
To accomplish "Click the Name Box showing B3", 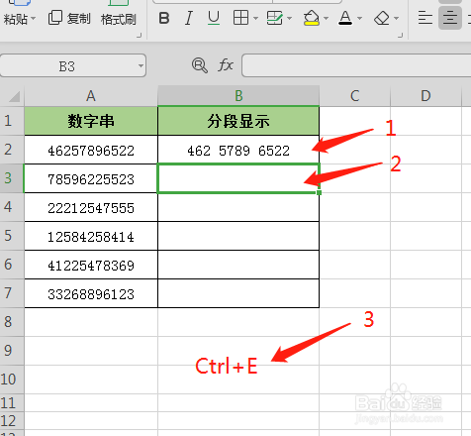I will 67,65.
